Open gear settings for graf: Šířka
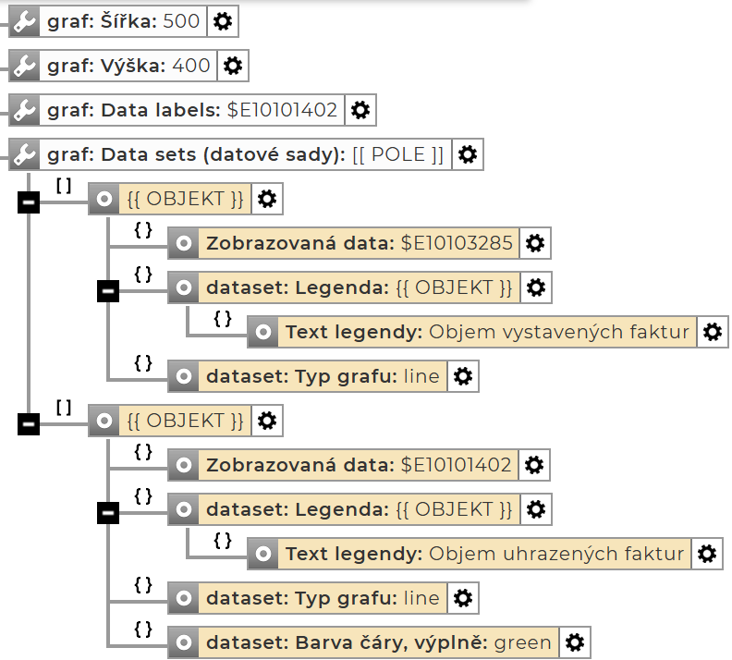This screenshot has height=660, width=732. [x=221, y=21]
